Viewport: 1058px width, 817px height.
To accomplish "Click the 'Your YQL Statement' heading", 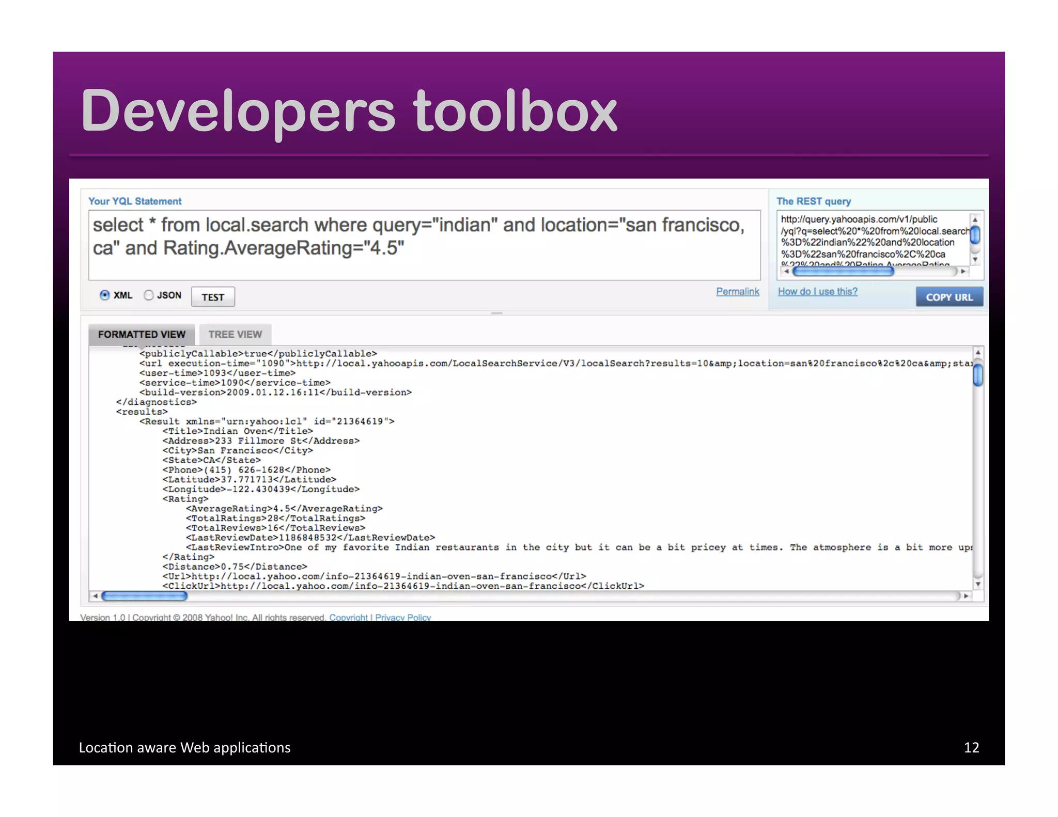I will pos(135,201).
